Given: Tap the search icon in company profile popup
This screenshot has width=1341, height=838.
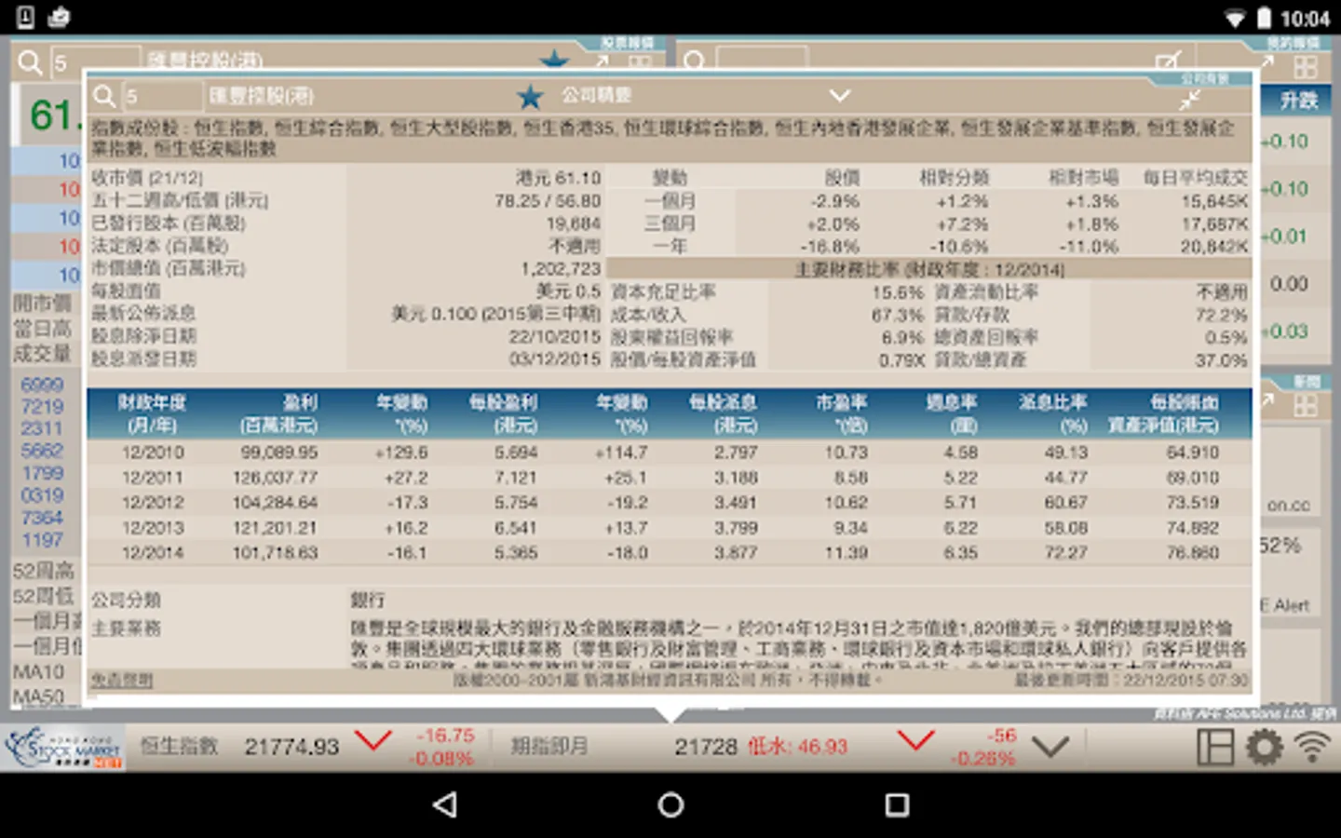Looking at the screenshot, I should pyautogui.click(x=104, y=96).
